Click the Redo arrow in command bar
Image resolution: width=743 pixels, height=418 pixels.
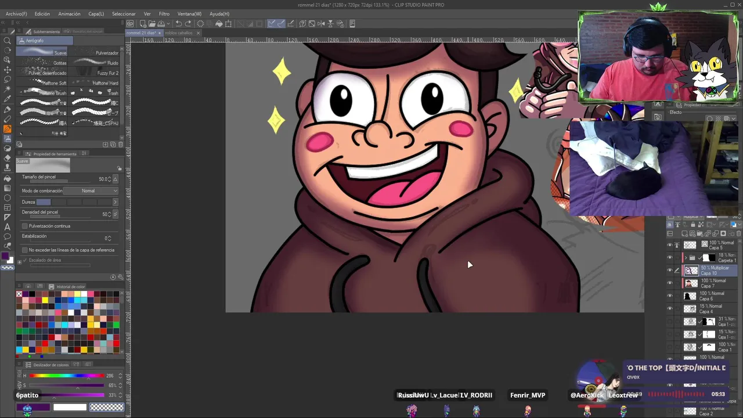tap(188, 24)
